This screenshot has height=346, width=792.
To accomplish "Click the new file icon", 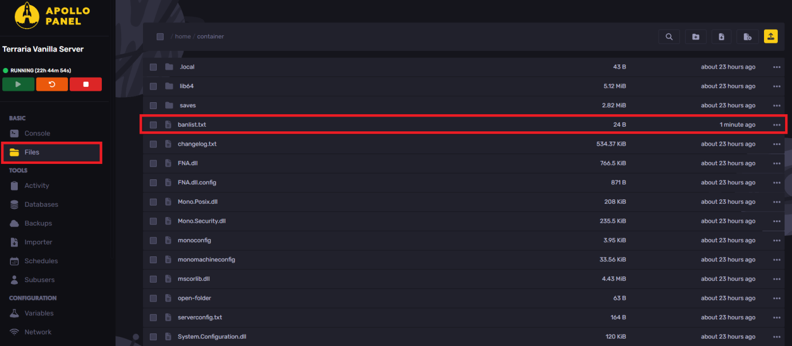I will coord(747,37).
